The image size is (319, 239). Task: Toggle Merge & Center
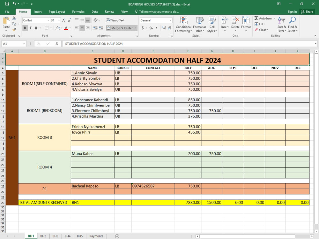(x=120, y=28)
